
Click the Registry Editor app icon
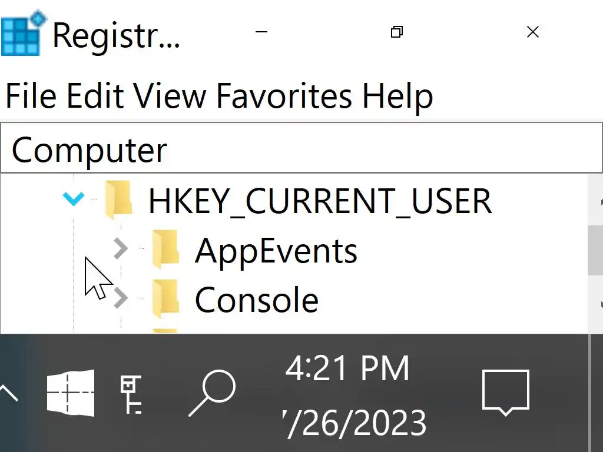tap(23, 33)
